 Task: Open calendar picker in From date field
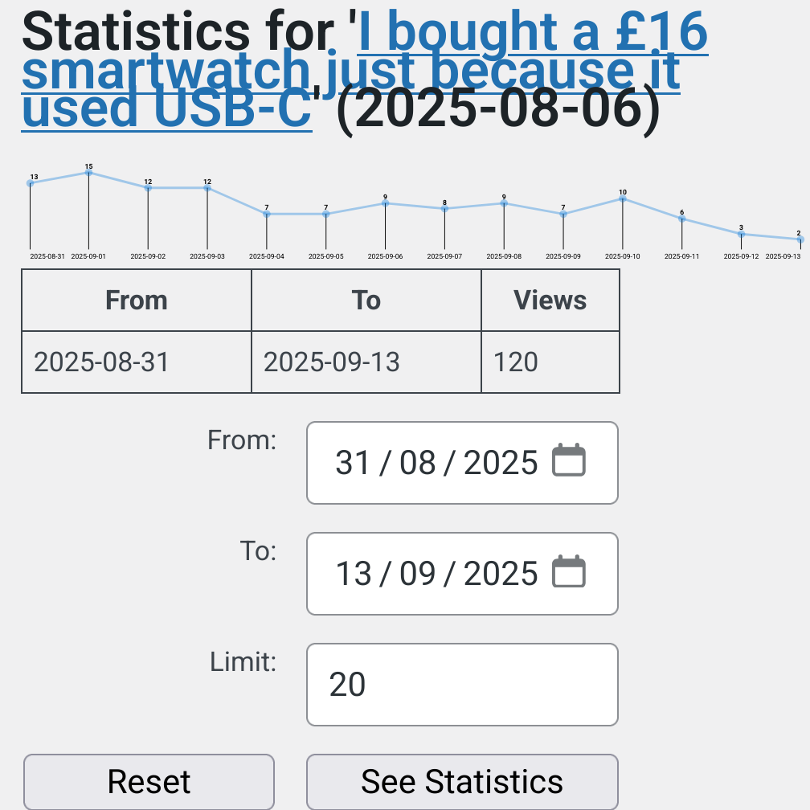(569, 461)
